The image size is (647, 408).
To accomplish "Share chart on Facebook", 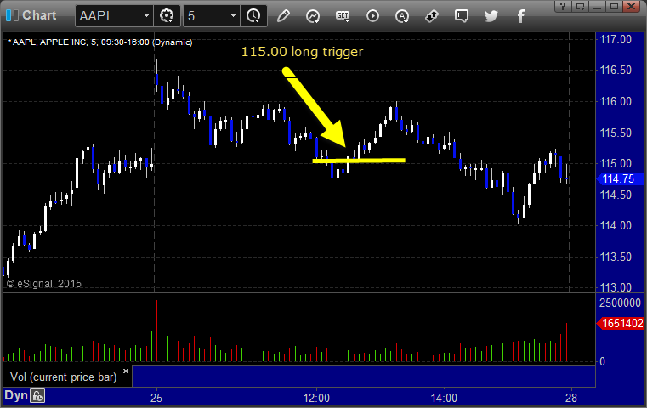I will click(520, 16).
